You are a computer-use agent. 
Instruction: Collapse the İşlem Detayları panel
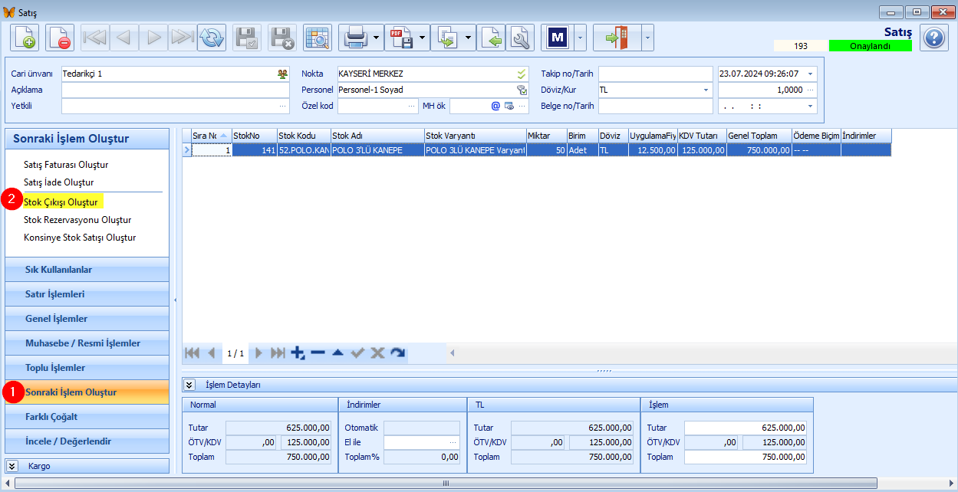(x=189, y=385)
